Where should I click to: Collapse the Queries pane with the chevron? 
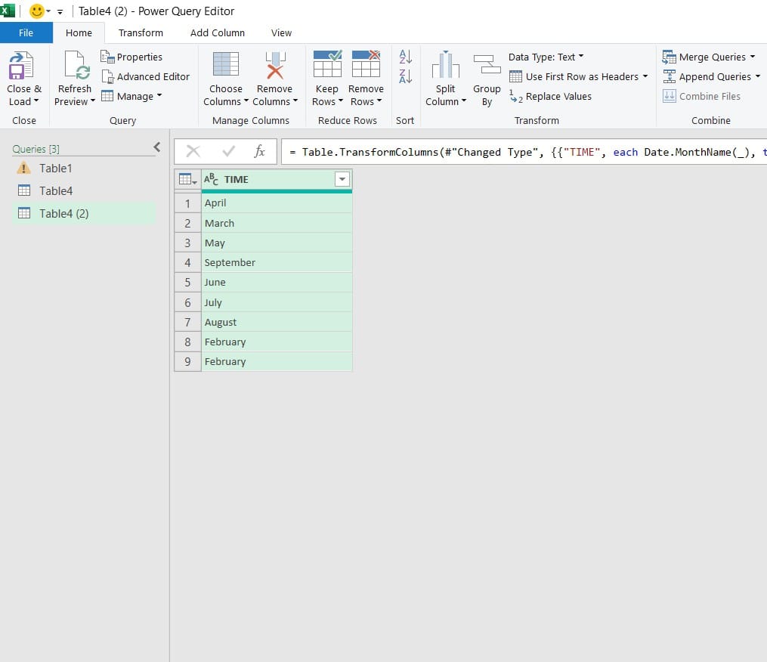[x=156, y=147]
